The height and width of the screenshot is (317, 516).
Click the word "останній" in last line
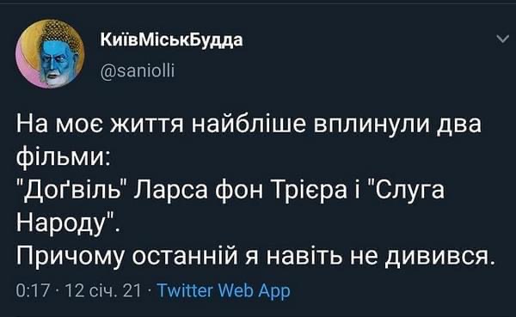pyautogui.click(x=185, y=256)
